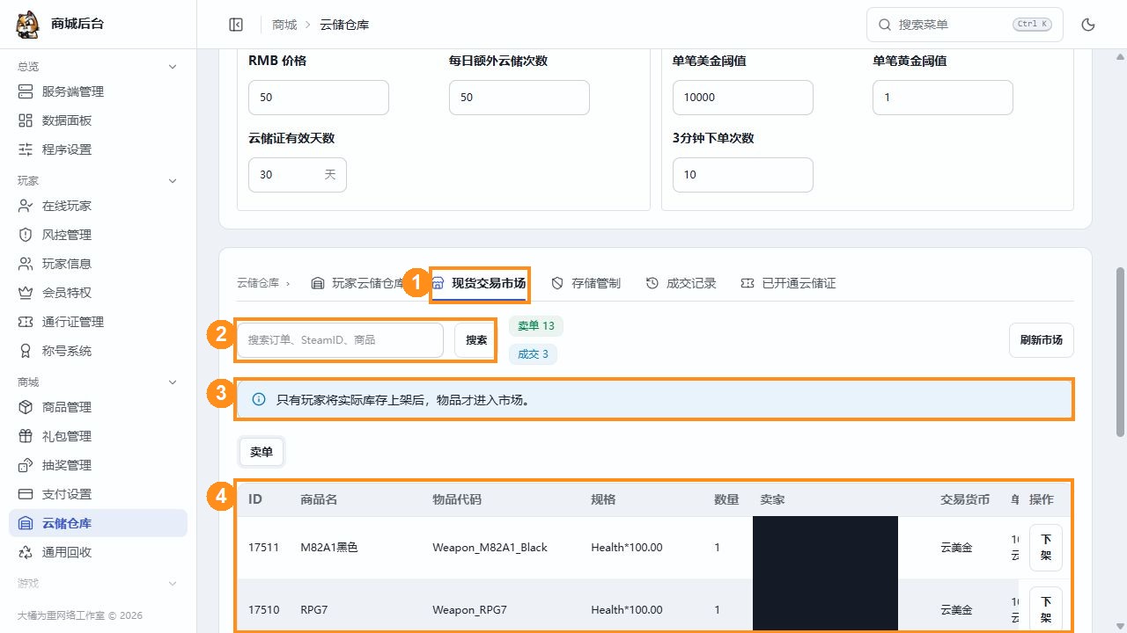Click the 支付设置 card icon
Viewport: 1127px width, 633px height.
[x=26, y=494]
